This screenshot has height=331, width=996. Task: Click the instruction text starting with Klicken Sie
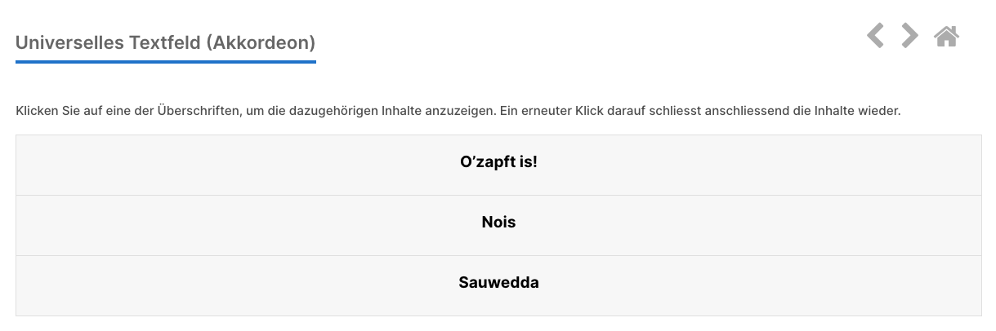(458, 110)
